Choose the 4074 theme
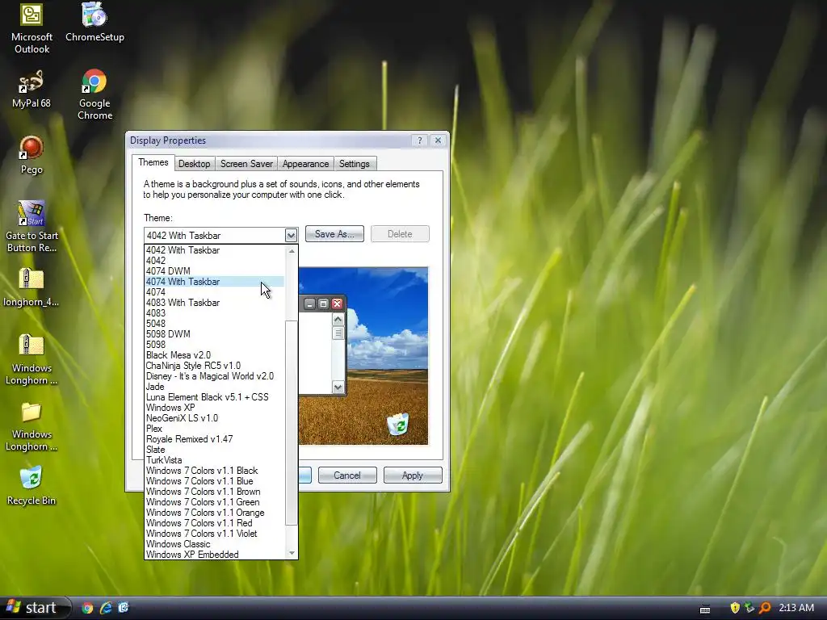Image resolution: width=827 pixels, height=620 pixels. click(x=215, y=292)
